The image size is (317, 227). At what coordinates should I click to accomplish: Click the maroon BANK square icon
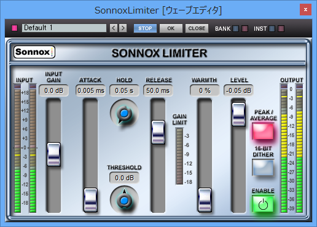click(245, 29)
